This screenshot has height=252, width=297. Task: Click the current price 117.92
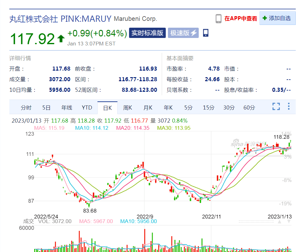[x=32, y=39]
